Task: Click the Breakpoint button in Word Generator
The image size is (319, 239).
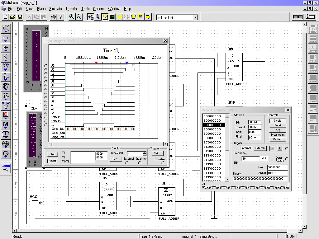Action: 278,135
